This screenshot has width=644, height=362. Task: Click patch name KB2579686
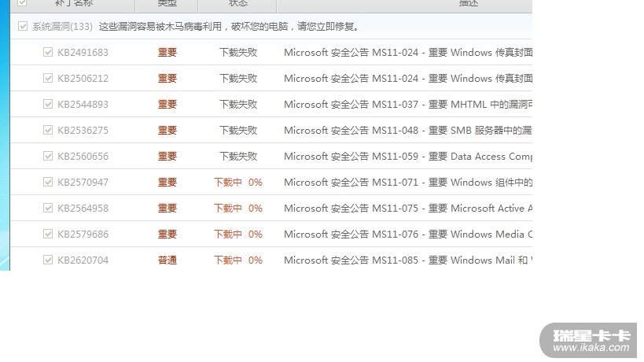[83, 235]
